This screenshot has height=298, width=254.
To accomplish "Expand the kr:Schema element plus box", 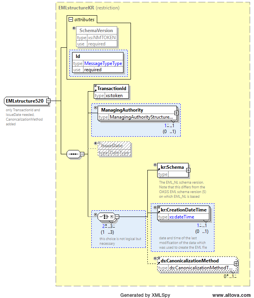I will click(188, 170).
